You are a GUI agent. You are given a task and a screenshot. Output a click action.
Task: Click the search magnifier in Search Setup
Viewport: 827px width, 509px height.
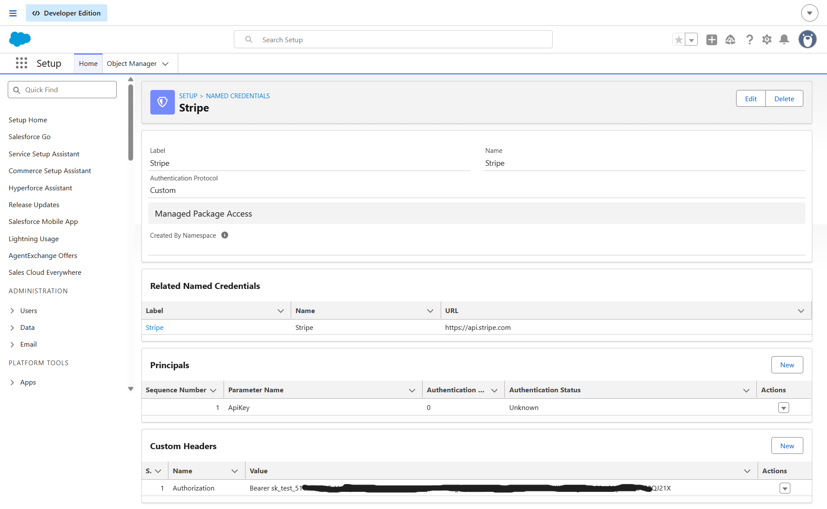pos(249,40)
